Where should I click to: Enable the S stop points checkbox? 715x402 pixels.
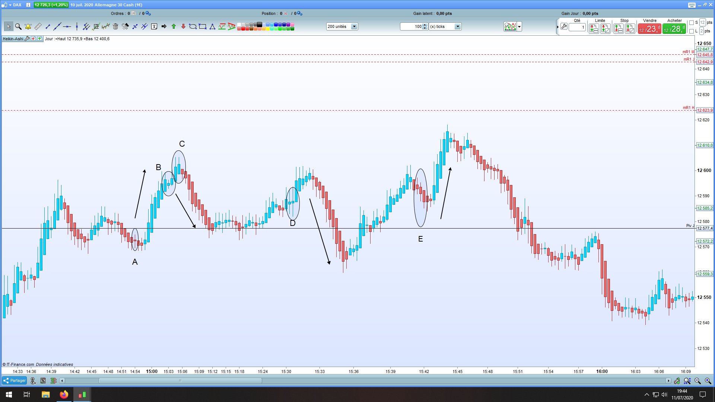pyautogui.click(x=692, y=23)
